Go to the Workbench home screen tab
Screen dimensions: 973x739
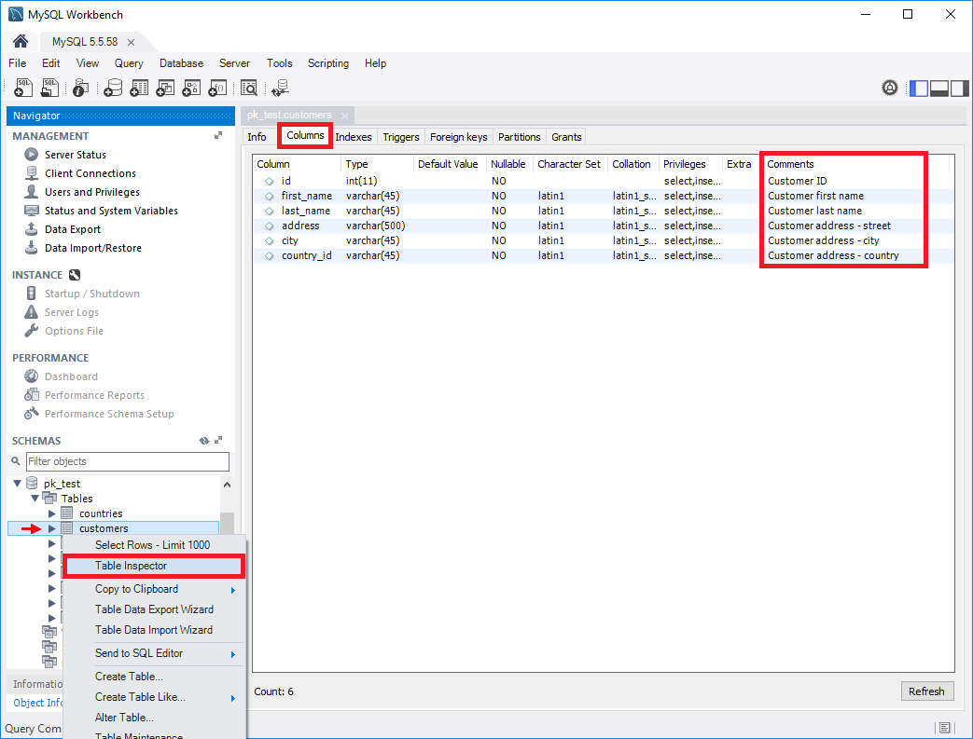(20, 42)
